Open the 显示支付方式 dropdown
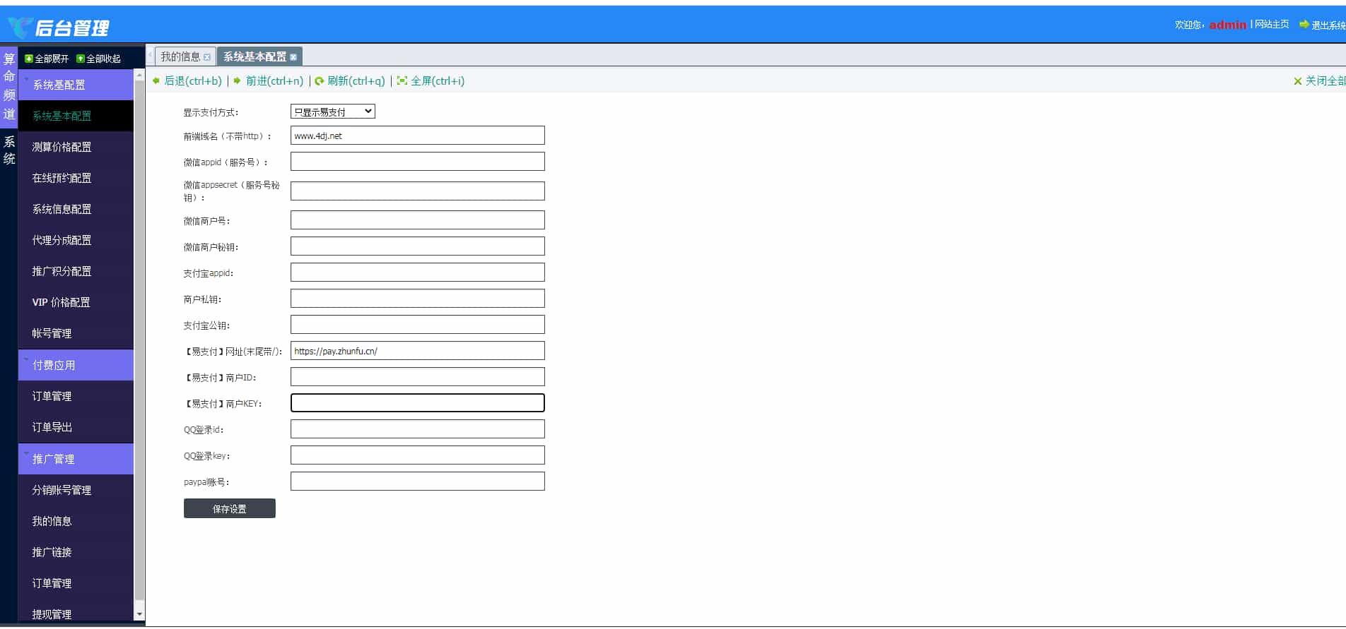 pyautogui.click(x=332, y=112)
